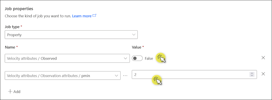
Task: Expand the Velocity attributes / Observed name dropdown
Action: tap(67, 58)
